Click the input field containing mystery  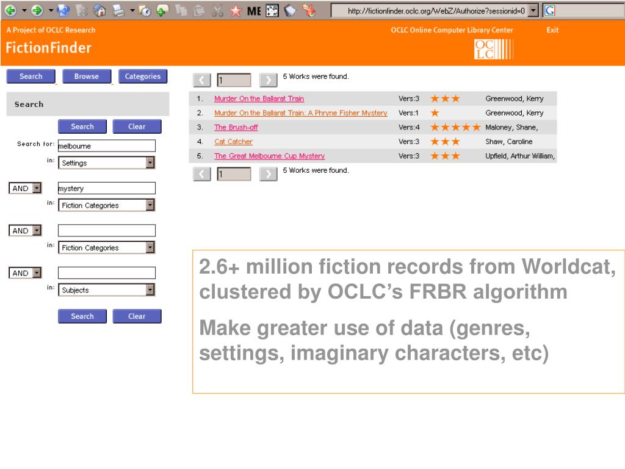[x=106, y=188]
